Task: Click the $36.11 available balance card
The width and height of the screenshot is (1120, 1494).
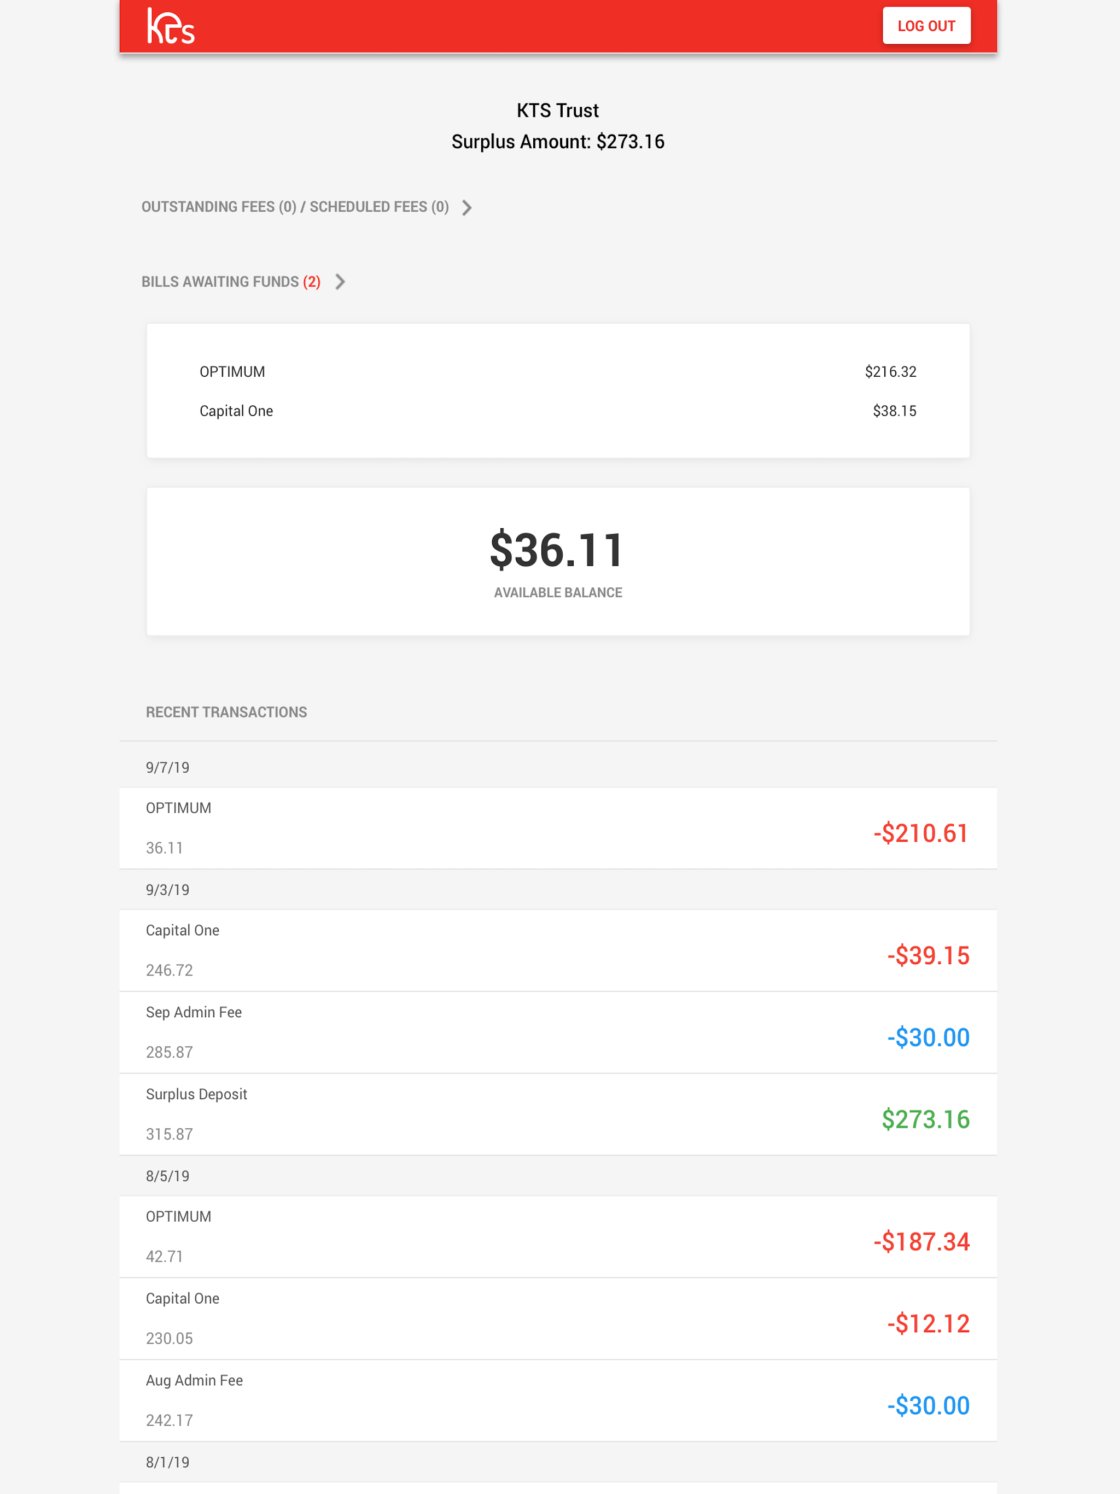Action: click(x=558, y=561)
